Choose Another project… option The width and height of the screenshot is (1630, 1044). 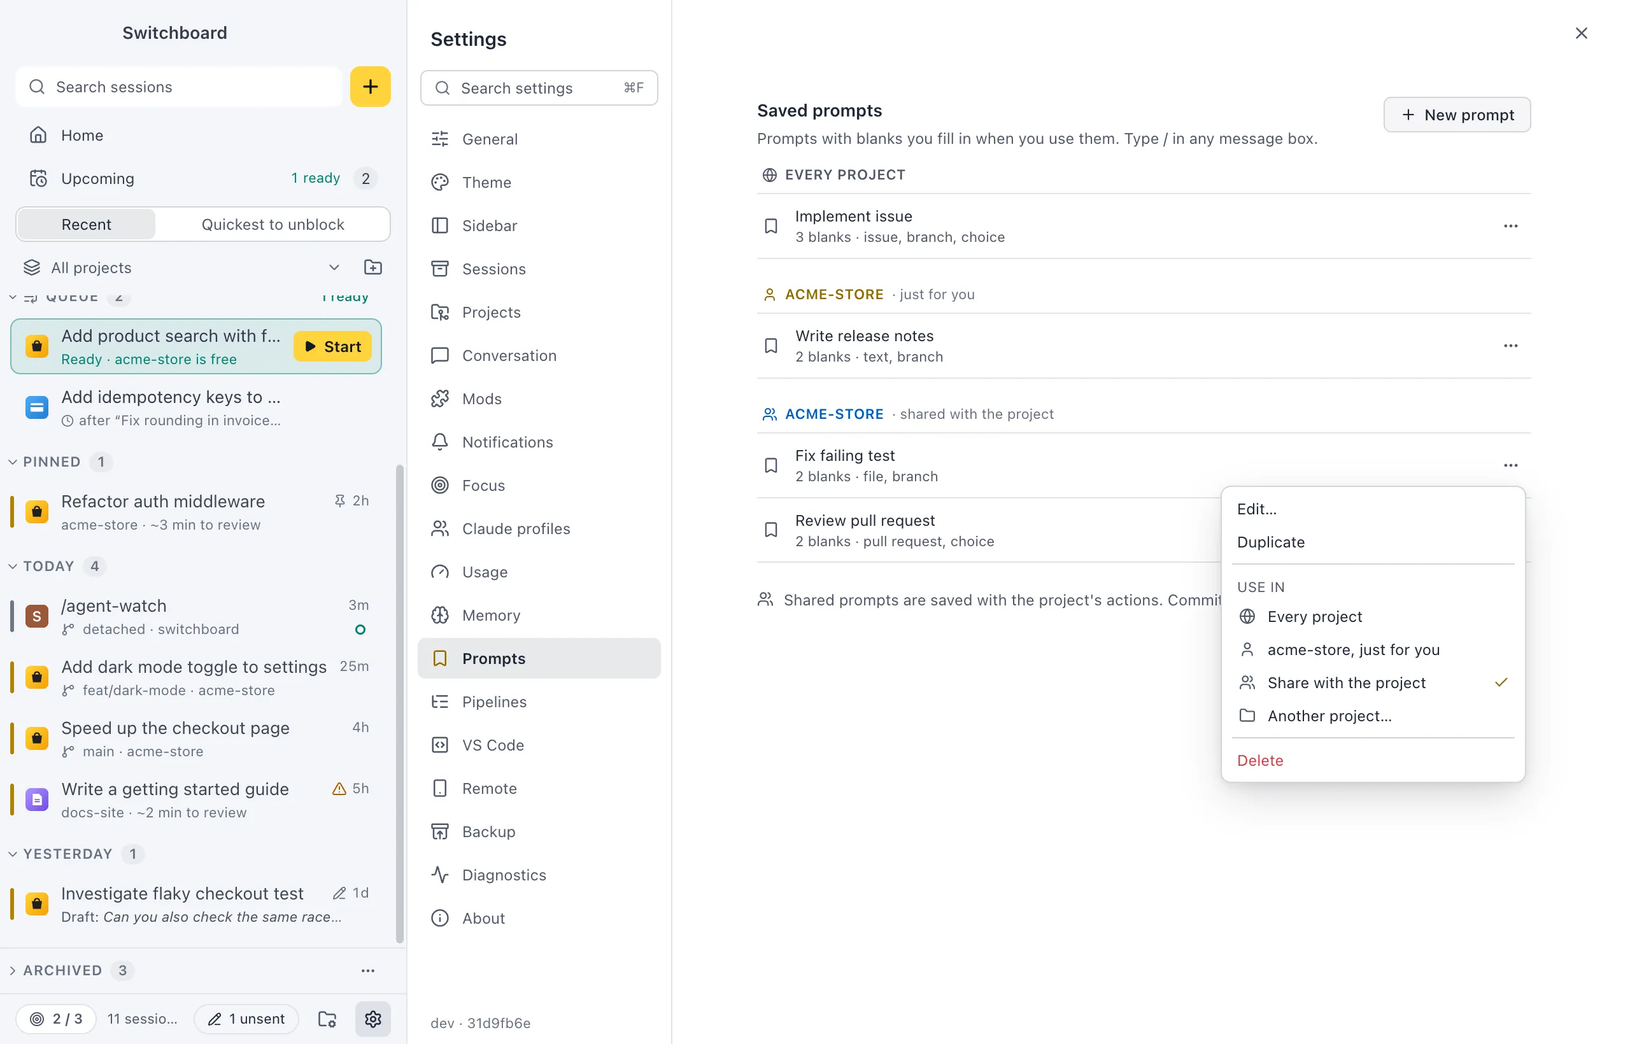[1372, 716]
